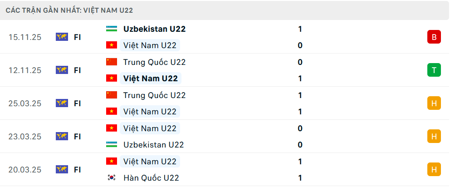This screenshot has width=450, height=187.
Task: Open the Hàn Quốc U22 team link
Action: point(151,178)
